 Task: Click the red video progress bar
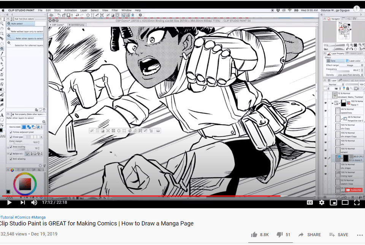[x=141, y=196]
